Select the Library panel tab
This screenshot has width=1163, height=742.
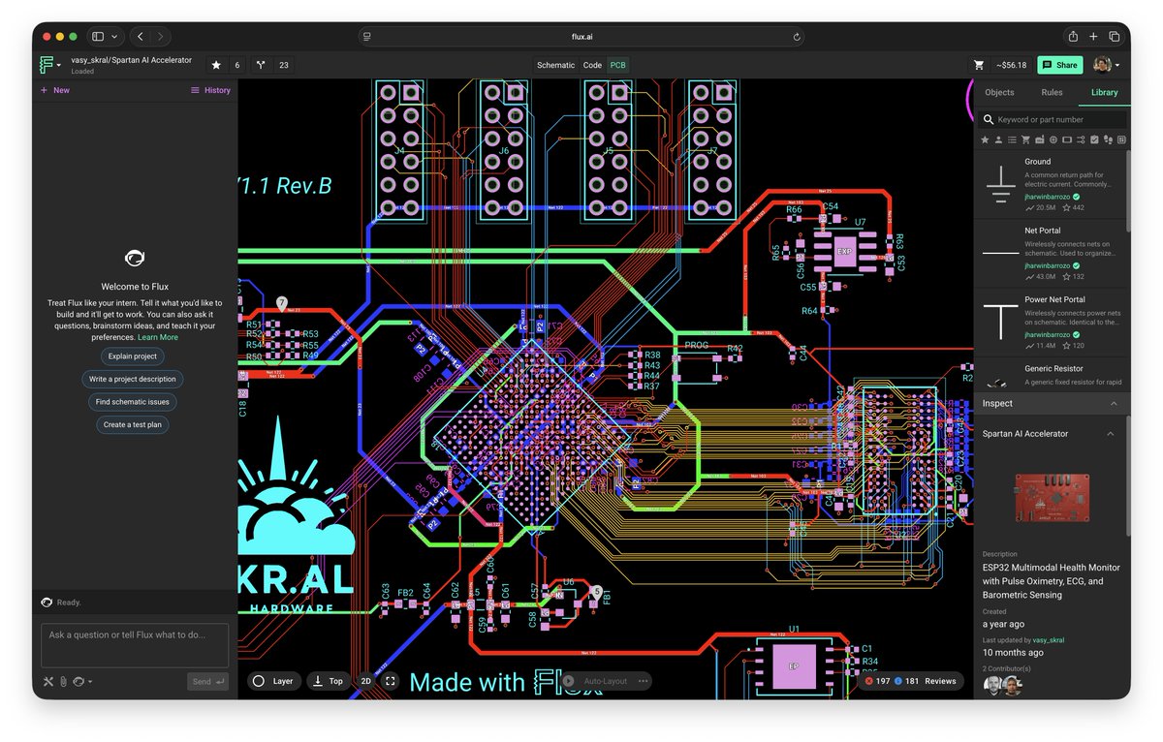1104,92
